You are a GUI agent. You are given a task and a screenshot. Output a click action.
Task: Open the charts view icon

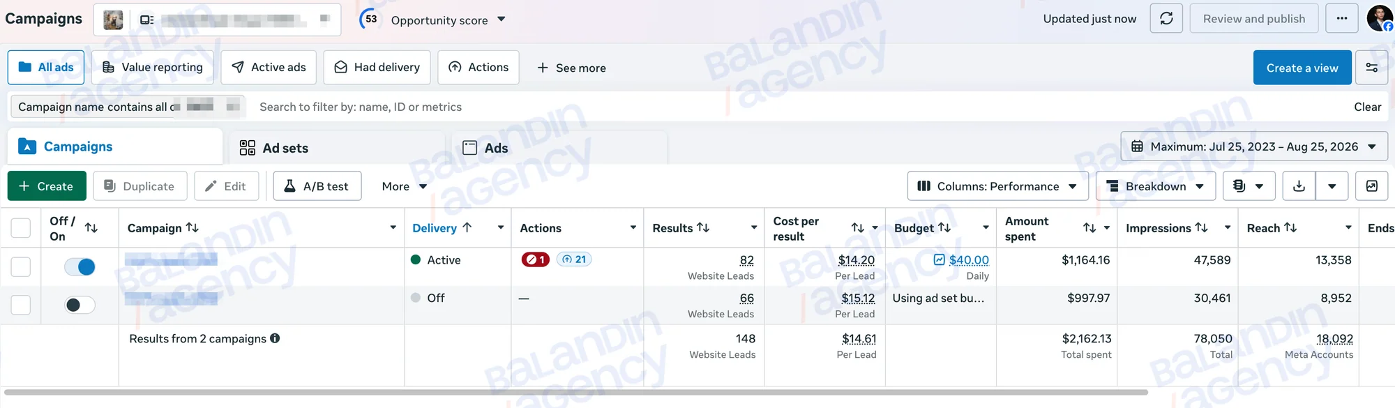(x=1371, y=186)
